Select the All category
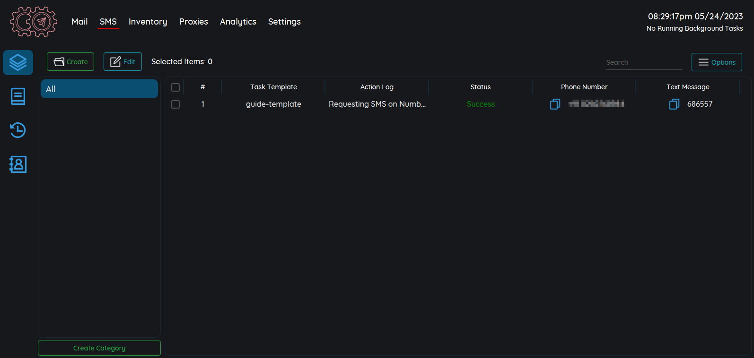 click(99, 89)
